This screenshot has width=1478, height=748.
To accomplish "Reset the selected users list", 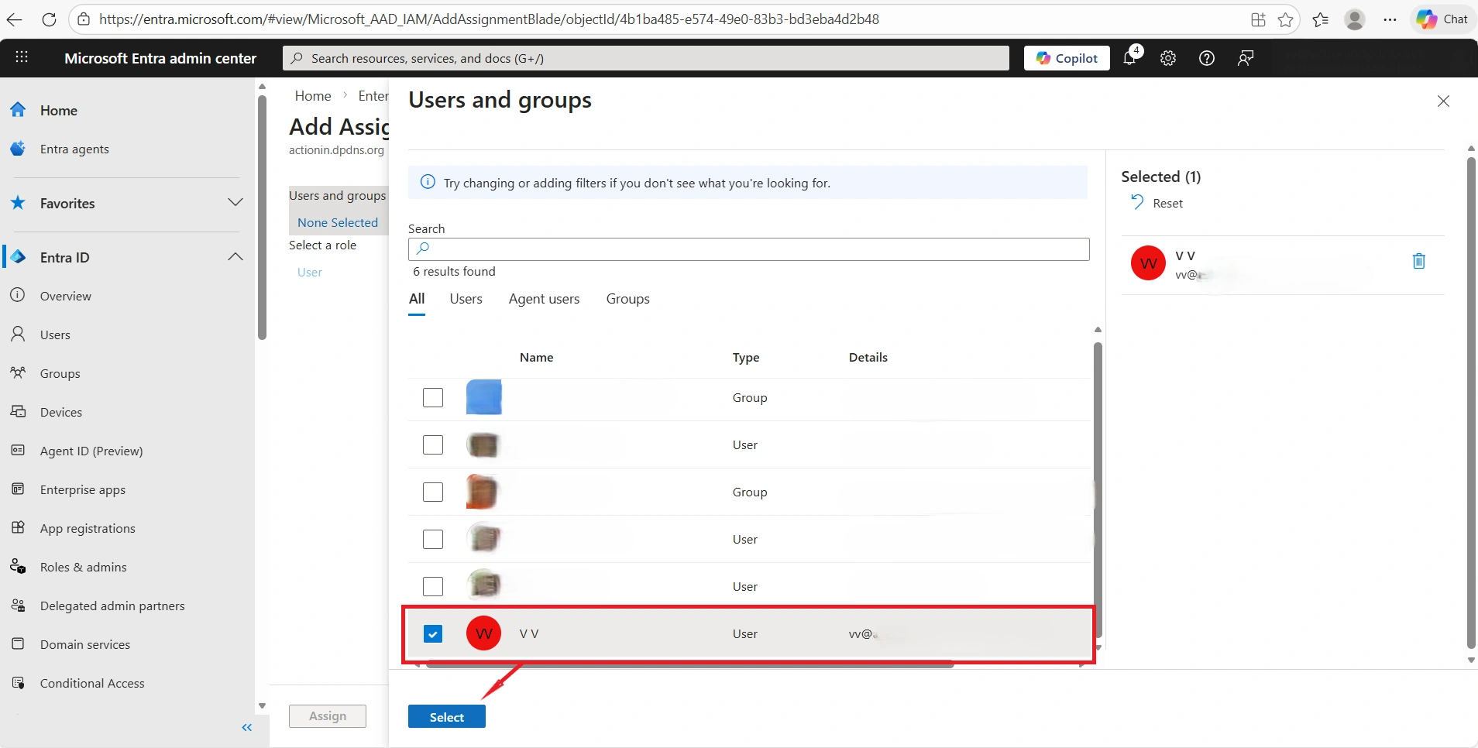I will pyautogui.click(x=1157, y=203).
